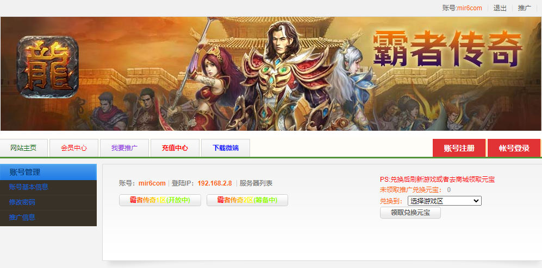
Task: Open the 充值中心 tab
Action: click(175, 148)
